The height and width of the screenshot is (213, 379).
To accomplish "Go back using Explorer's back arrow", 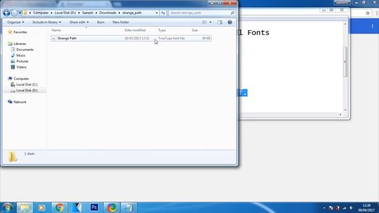I will coord(7,13).
